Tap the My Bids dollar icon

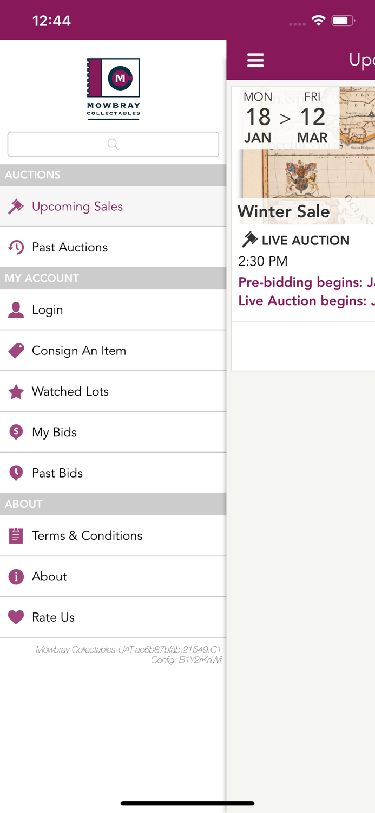point(16,432)
